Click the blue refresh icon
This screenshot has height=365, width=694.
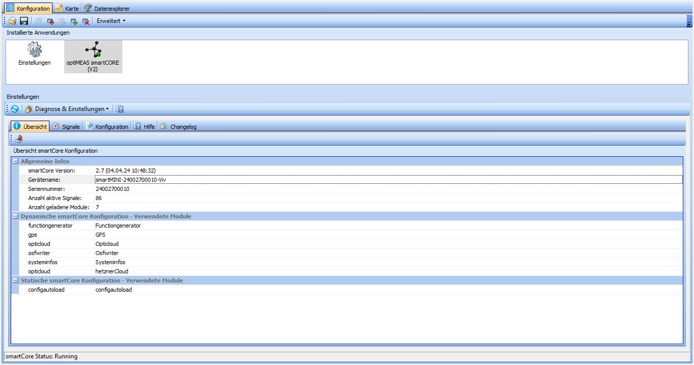[x=15, y=109]
